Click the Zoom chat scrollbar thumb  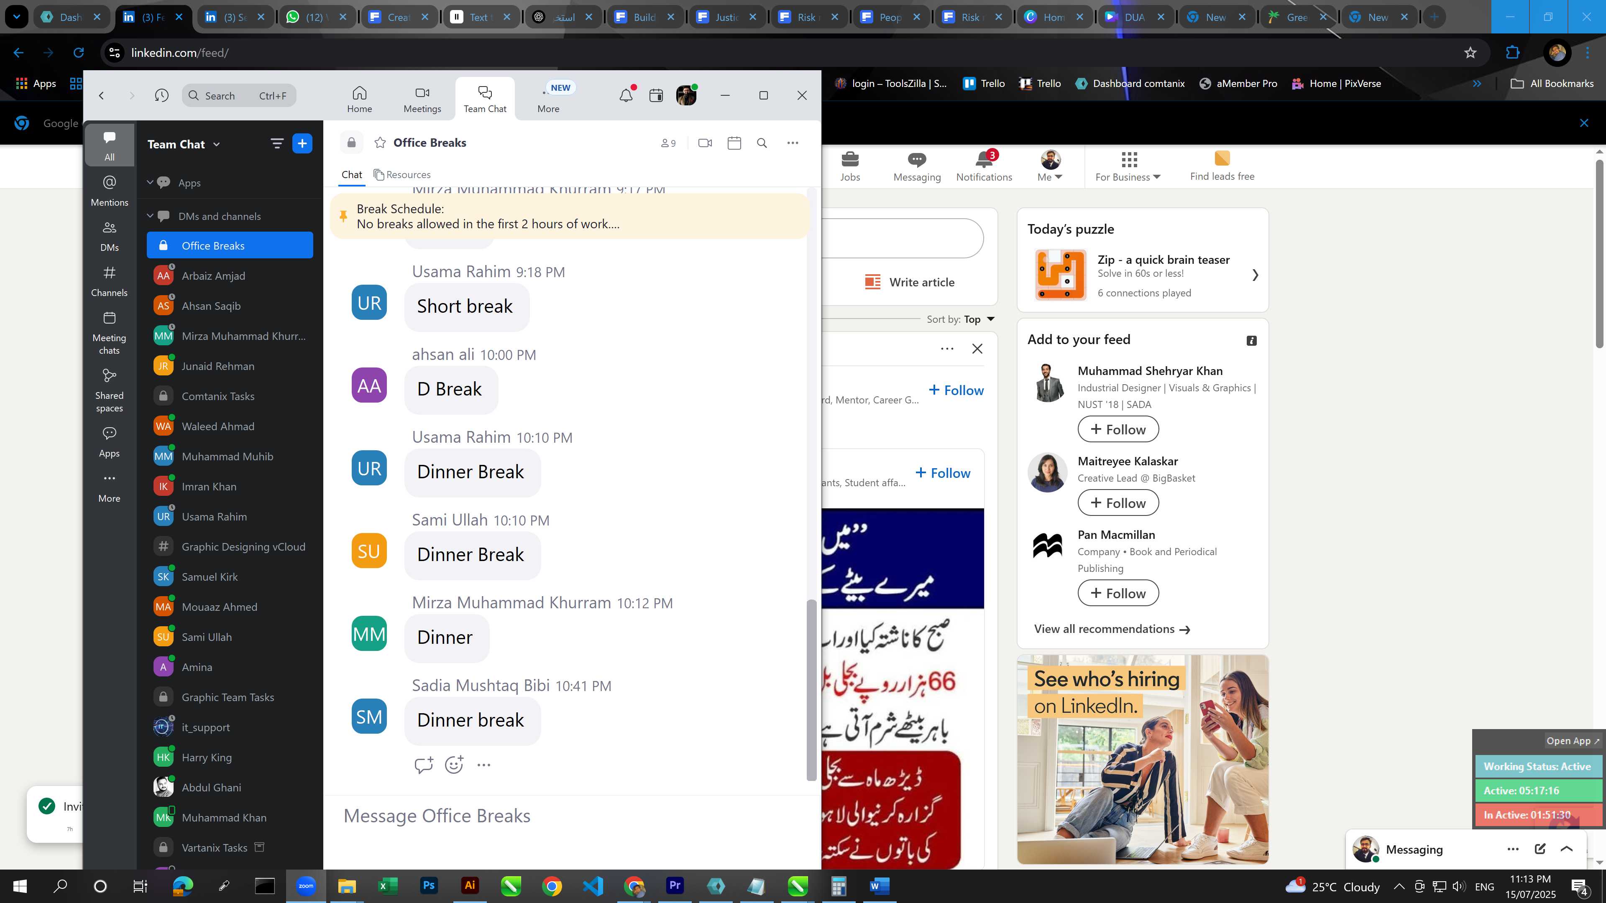[811, 690]
